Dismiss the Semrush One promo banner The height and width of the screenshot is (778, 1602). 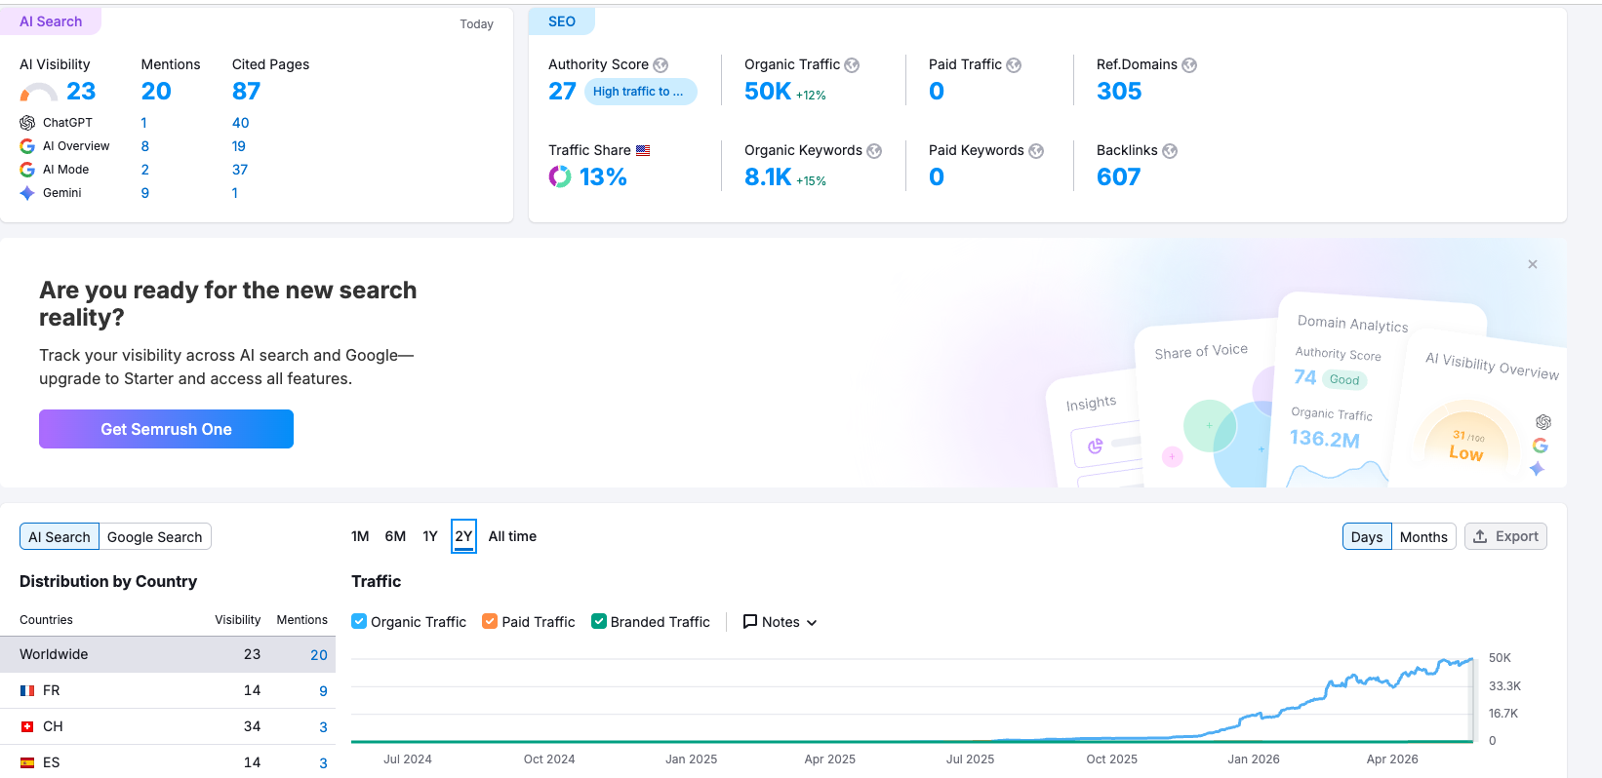pos(1533,264)
